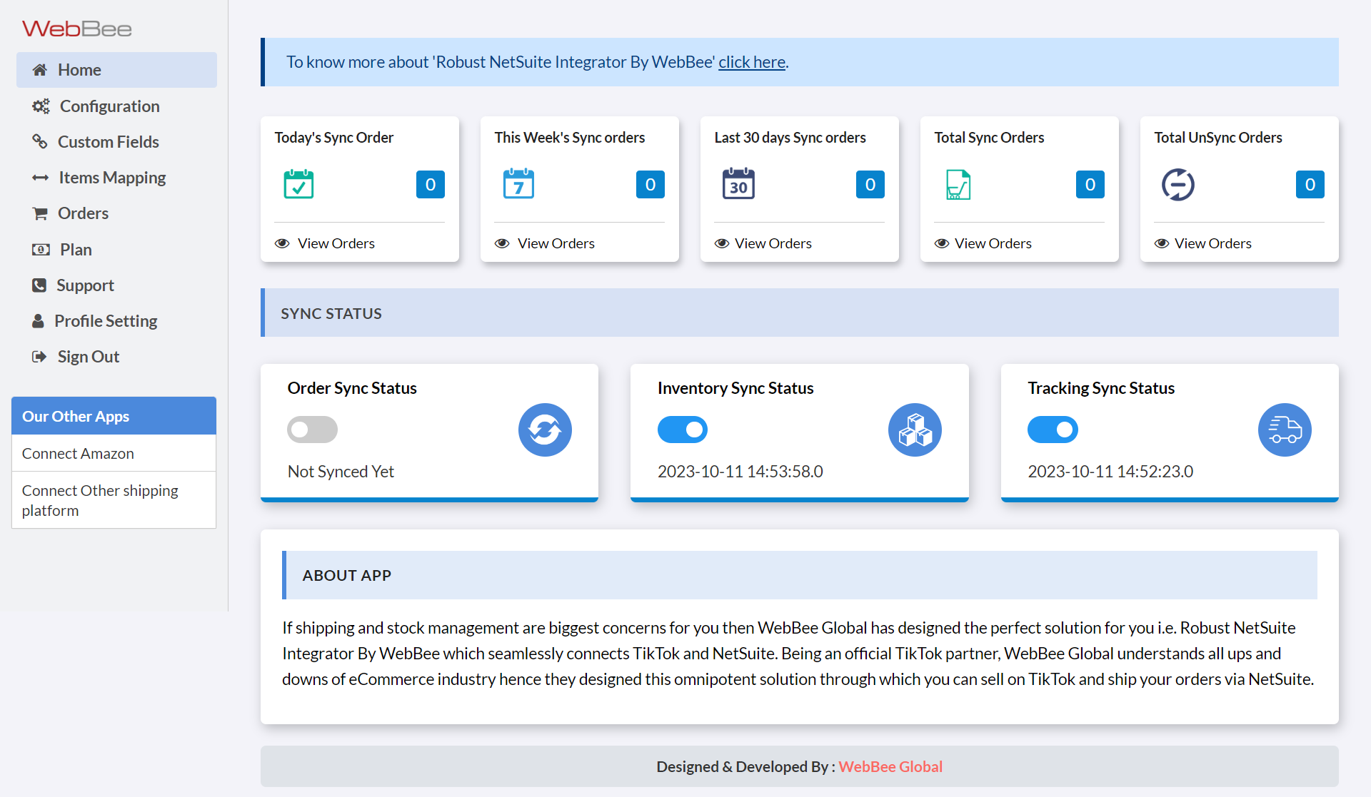The width and height of the screenshot is (1371, 797).
Task: Click Connect Amazon under Other Apps
Action: pos(78,453)
